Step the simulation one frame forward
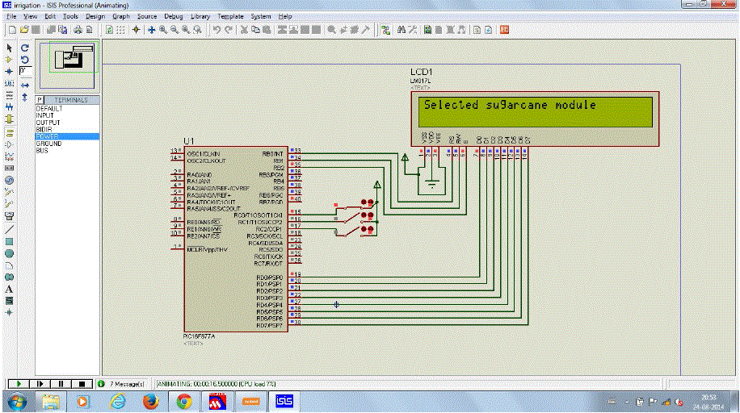740x413 pixels. click(x=40, y=384)
